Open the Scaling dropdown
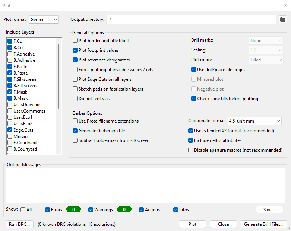The height and width of the screenshot is (231, 291). [x=266, y=50]
